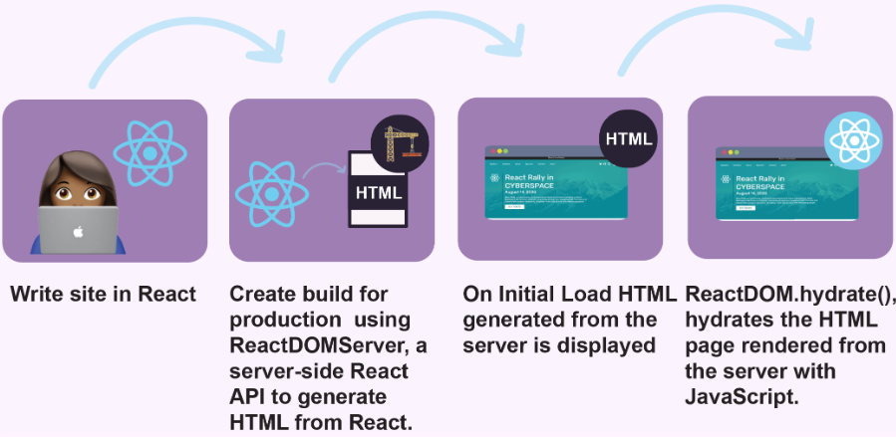Click the round dark HTML badge
The width and height of the screenshot is (896, 437).
coord(628,138)
